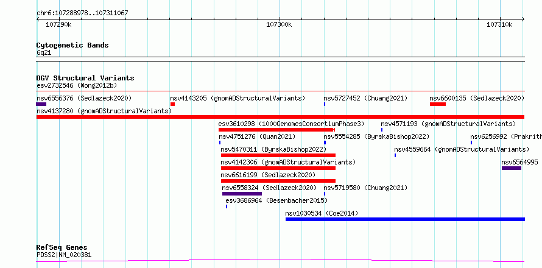Click the 107310k ruler label
The width and height of the screenshot is (542, 268).
coord(500,24)
